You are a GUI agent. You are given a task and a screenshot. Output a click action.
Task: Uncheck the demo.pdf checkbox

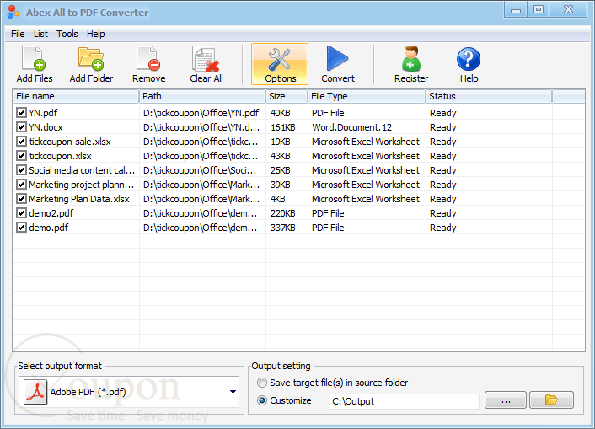pyautogui.click(x=21, y=228)
